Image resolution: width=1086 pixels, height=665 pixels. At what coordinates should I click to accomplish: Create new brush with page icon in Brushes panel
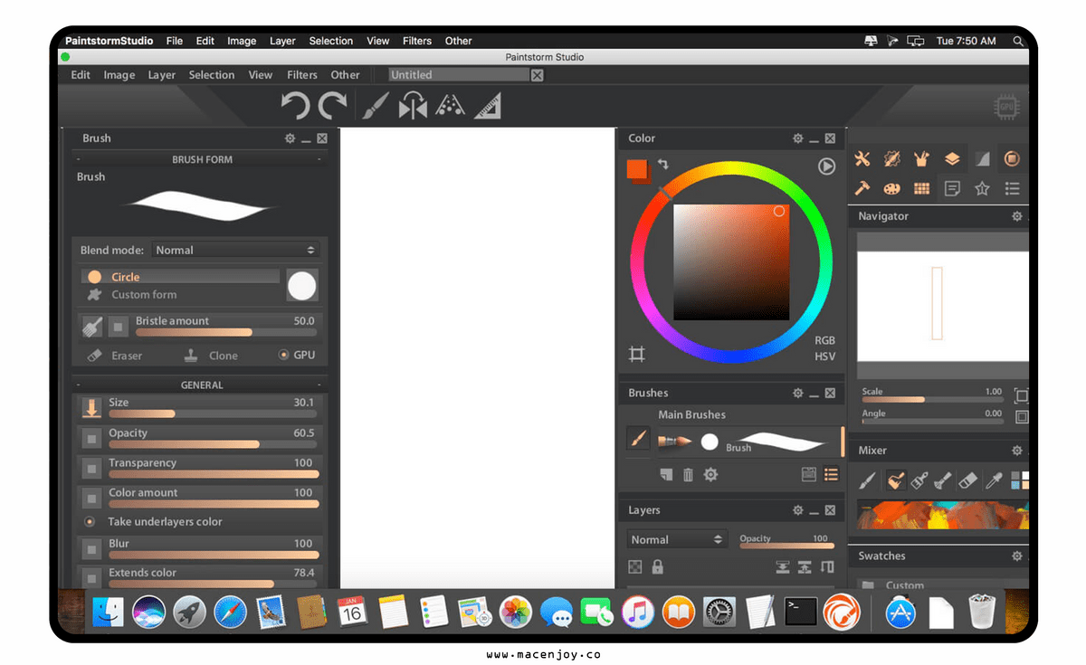666,474
